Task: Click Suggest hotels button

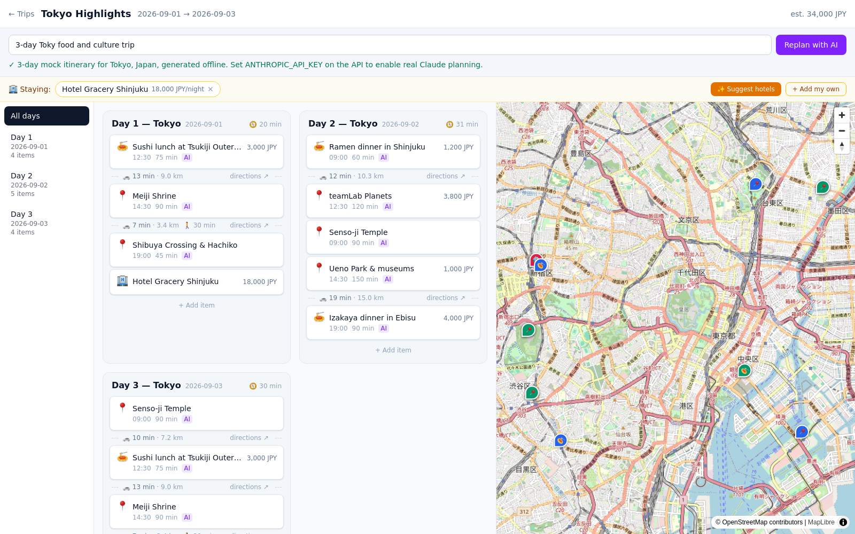Action: pos(745,89)
